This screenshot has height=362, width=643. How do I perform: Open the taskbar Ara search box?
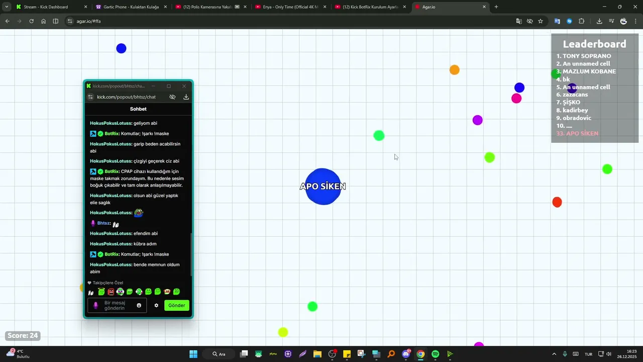point(219,354)
